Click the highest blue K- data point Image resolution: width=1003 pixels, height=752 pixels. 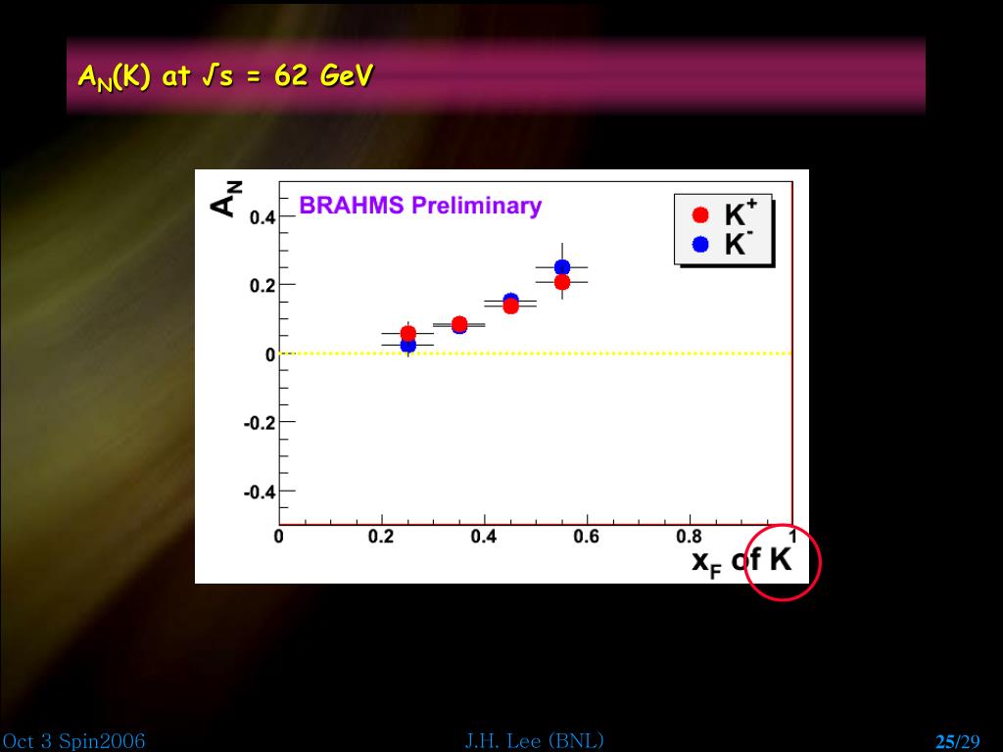pyautogui.click(x=562, y=267)
